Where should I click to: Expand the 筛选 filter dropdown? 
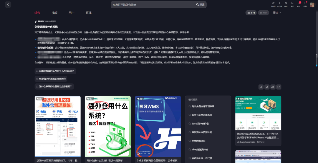[277, 13]
